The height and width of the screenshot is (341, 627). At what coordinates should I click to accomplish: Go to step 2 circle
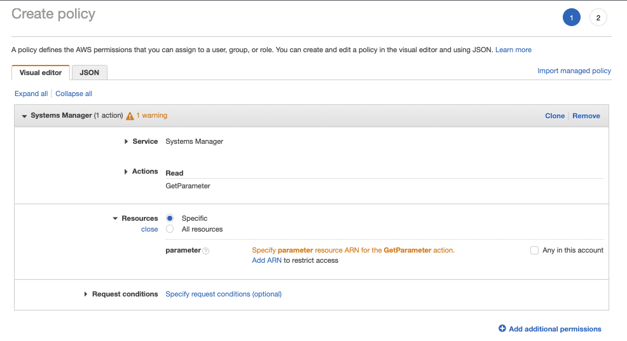598,18
